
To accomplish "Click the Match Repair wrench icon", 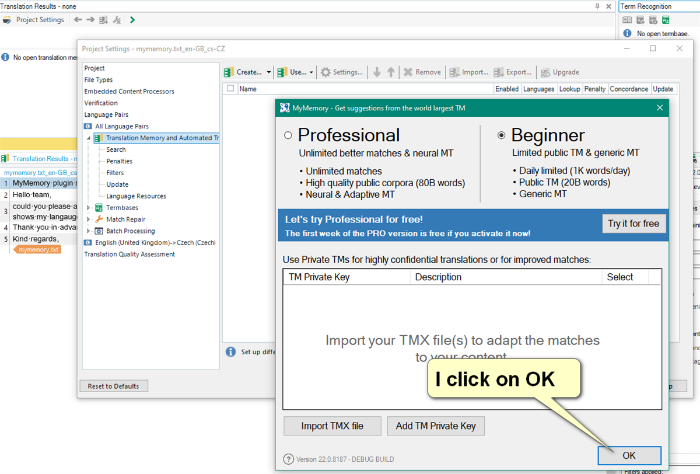I will [x=99, y=219].
